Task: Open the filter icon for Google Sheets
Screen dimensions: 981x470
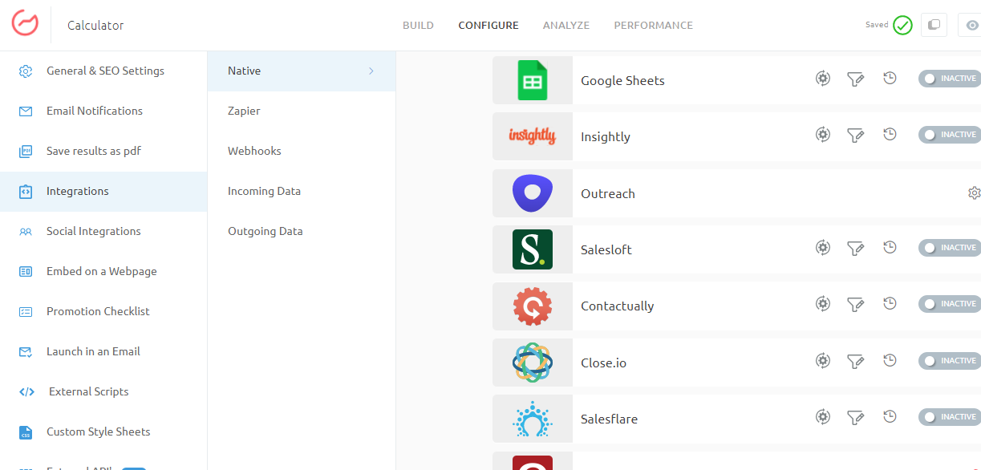Action: point(856,79)
